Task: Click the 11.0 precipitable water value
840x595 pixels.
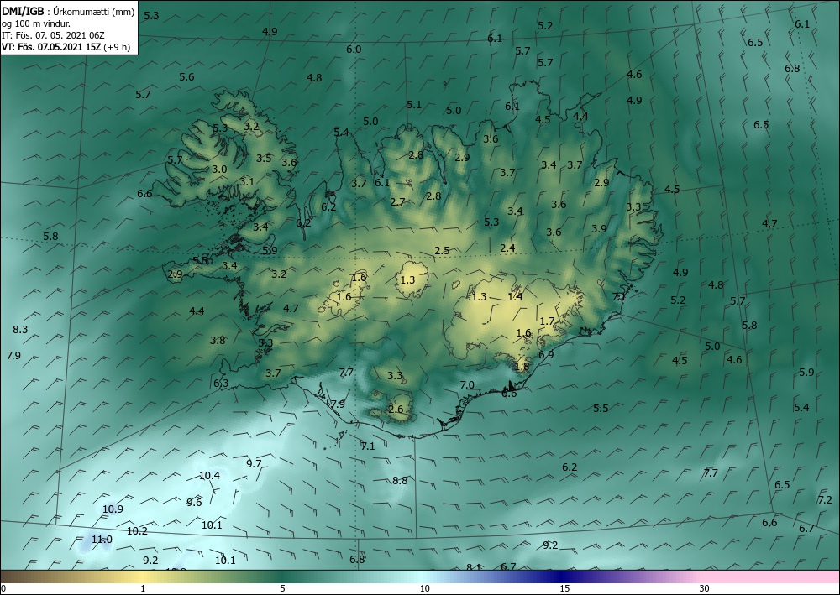Action: point(102,540)
